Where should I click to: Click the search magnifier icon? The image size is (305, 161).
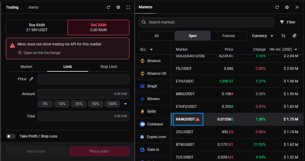click(x=144, y=22)
